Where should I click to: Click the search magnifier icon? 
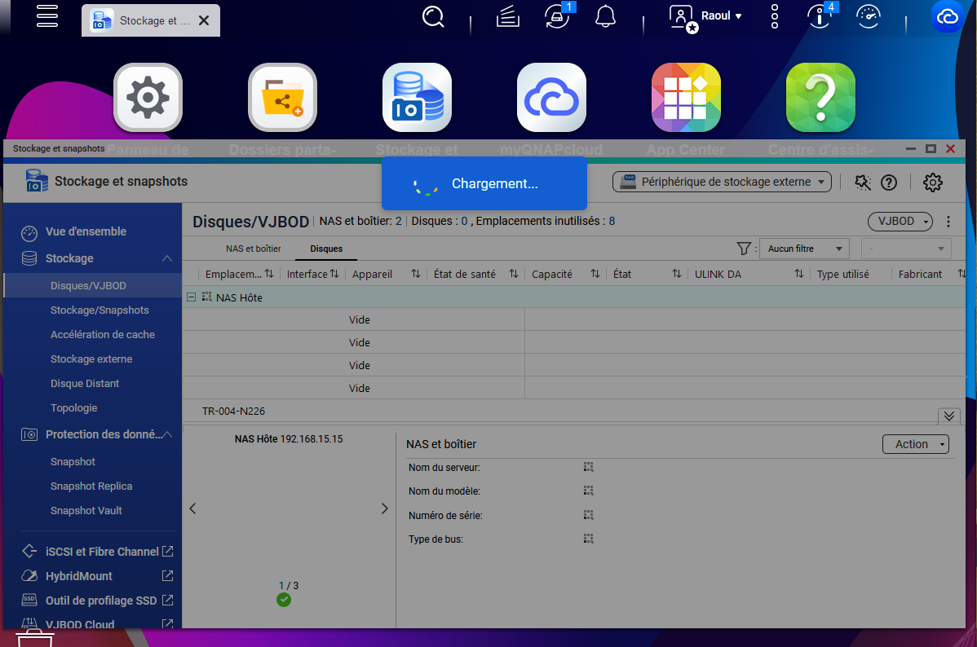tap(433, 17)
